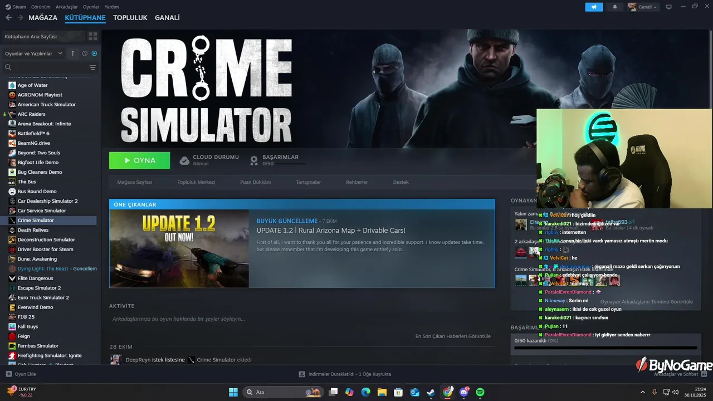The height and width of the screenshot is (401, 713).
Task: Click the green OYNA play button
Action: pyautogui.click(x=139, y=160)
